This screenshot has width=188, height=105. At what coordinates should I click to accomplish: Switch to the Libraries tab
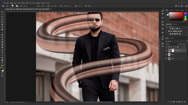pyautogui.click(x=175, y=24)
